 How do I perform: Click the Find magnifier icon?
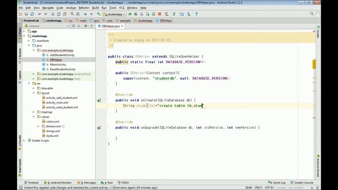tap(72, 14)
